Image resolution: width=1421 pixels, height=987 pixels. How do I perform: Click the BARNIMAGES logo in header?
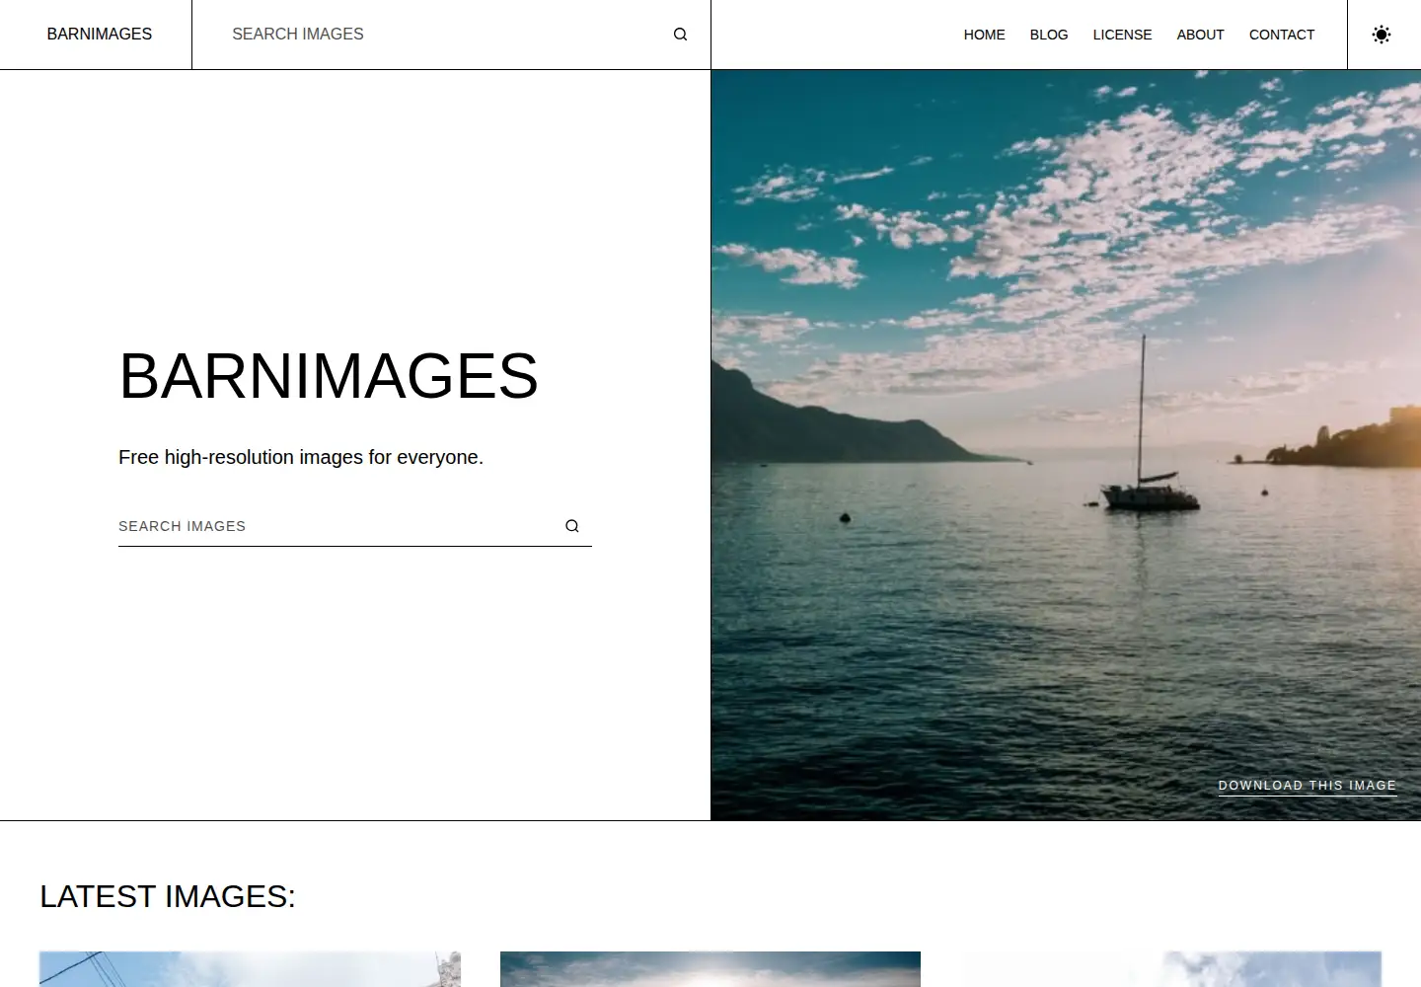tap(100, 35)
